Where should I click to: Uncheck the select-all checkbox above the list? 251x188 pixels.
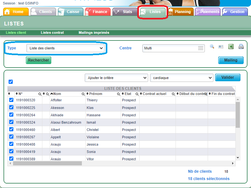(x=11, y=82)
